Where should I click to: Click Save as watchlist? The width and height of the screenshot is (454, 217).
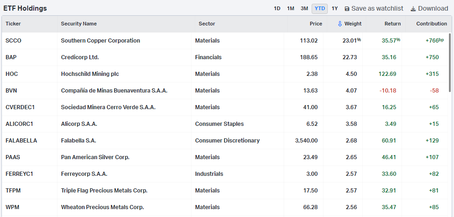(x=374, y=9)
